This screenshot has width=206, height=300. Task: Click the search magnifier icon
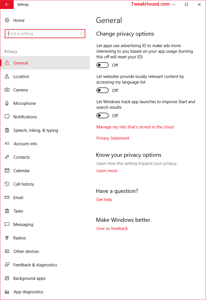(81, 33)
